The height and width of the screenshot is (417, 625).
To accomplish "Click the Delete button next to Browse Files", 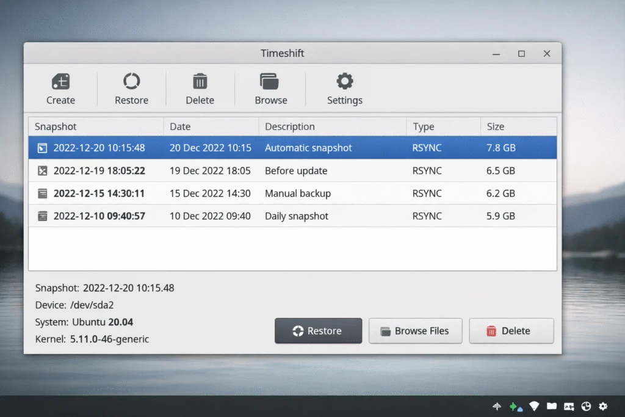I will coord(511,330).
